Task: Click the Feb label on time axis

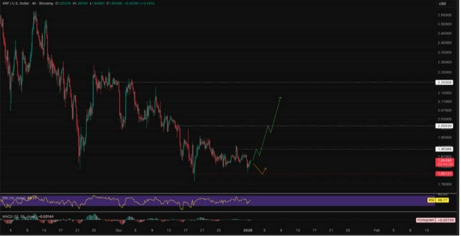Action: coord(376,230)
